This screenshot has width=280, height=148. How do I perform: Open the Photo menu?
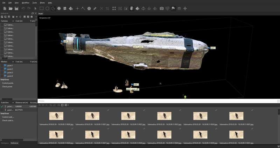coord(42,3)
